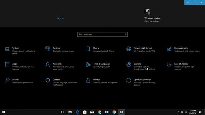Open the Apps list icon
Screen dimensions: 205x115
7,65
